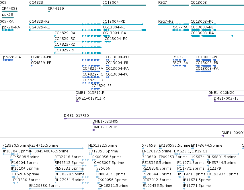The image size is (244, 190).
Task: Select BAC clone DME1-012L16
Action: pos(105,127)
